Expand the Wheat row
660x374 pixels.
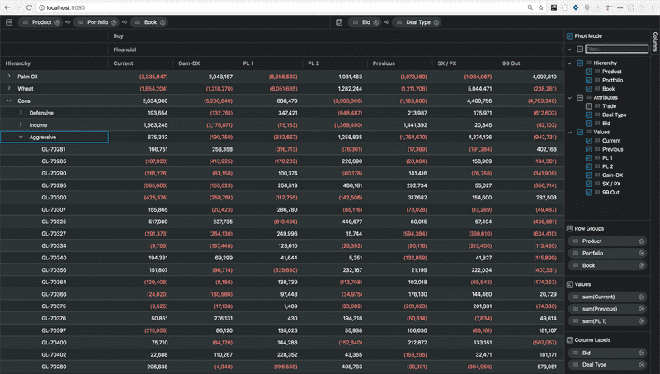[9, 89]
